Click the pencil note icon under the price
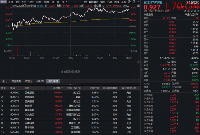This screenshot has height=135, width=200. pos(192,11)
